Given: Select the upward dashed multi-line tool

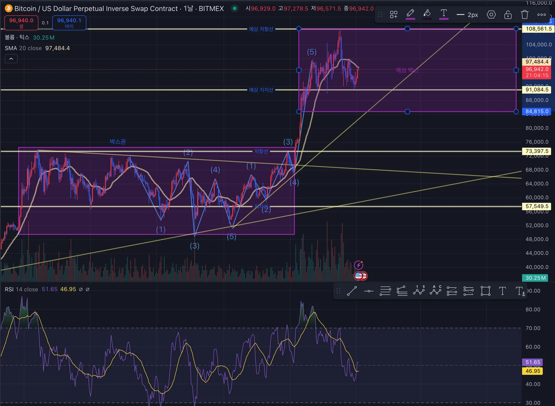Looking at the screenshot, I should [452, 291].
